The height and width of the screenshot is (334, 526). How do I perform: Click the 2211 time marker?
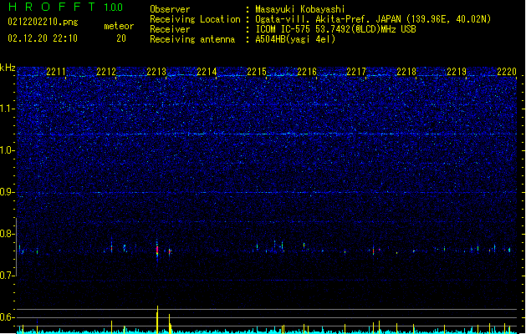(x=56, y=72)
